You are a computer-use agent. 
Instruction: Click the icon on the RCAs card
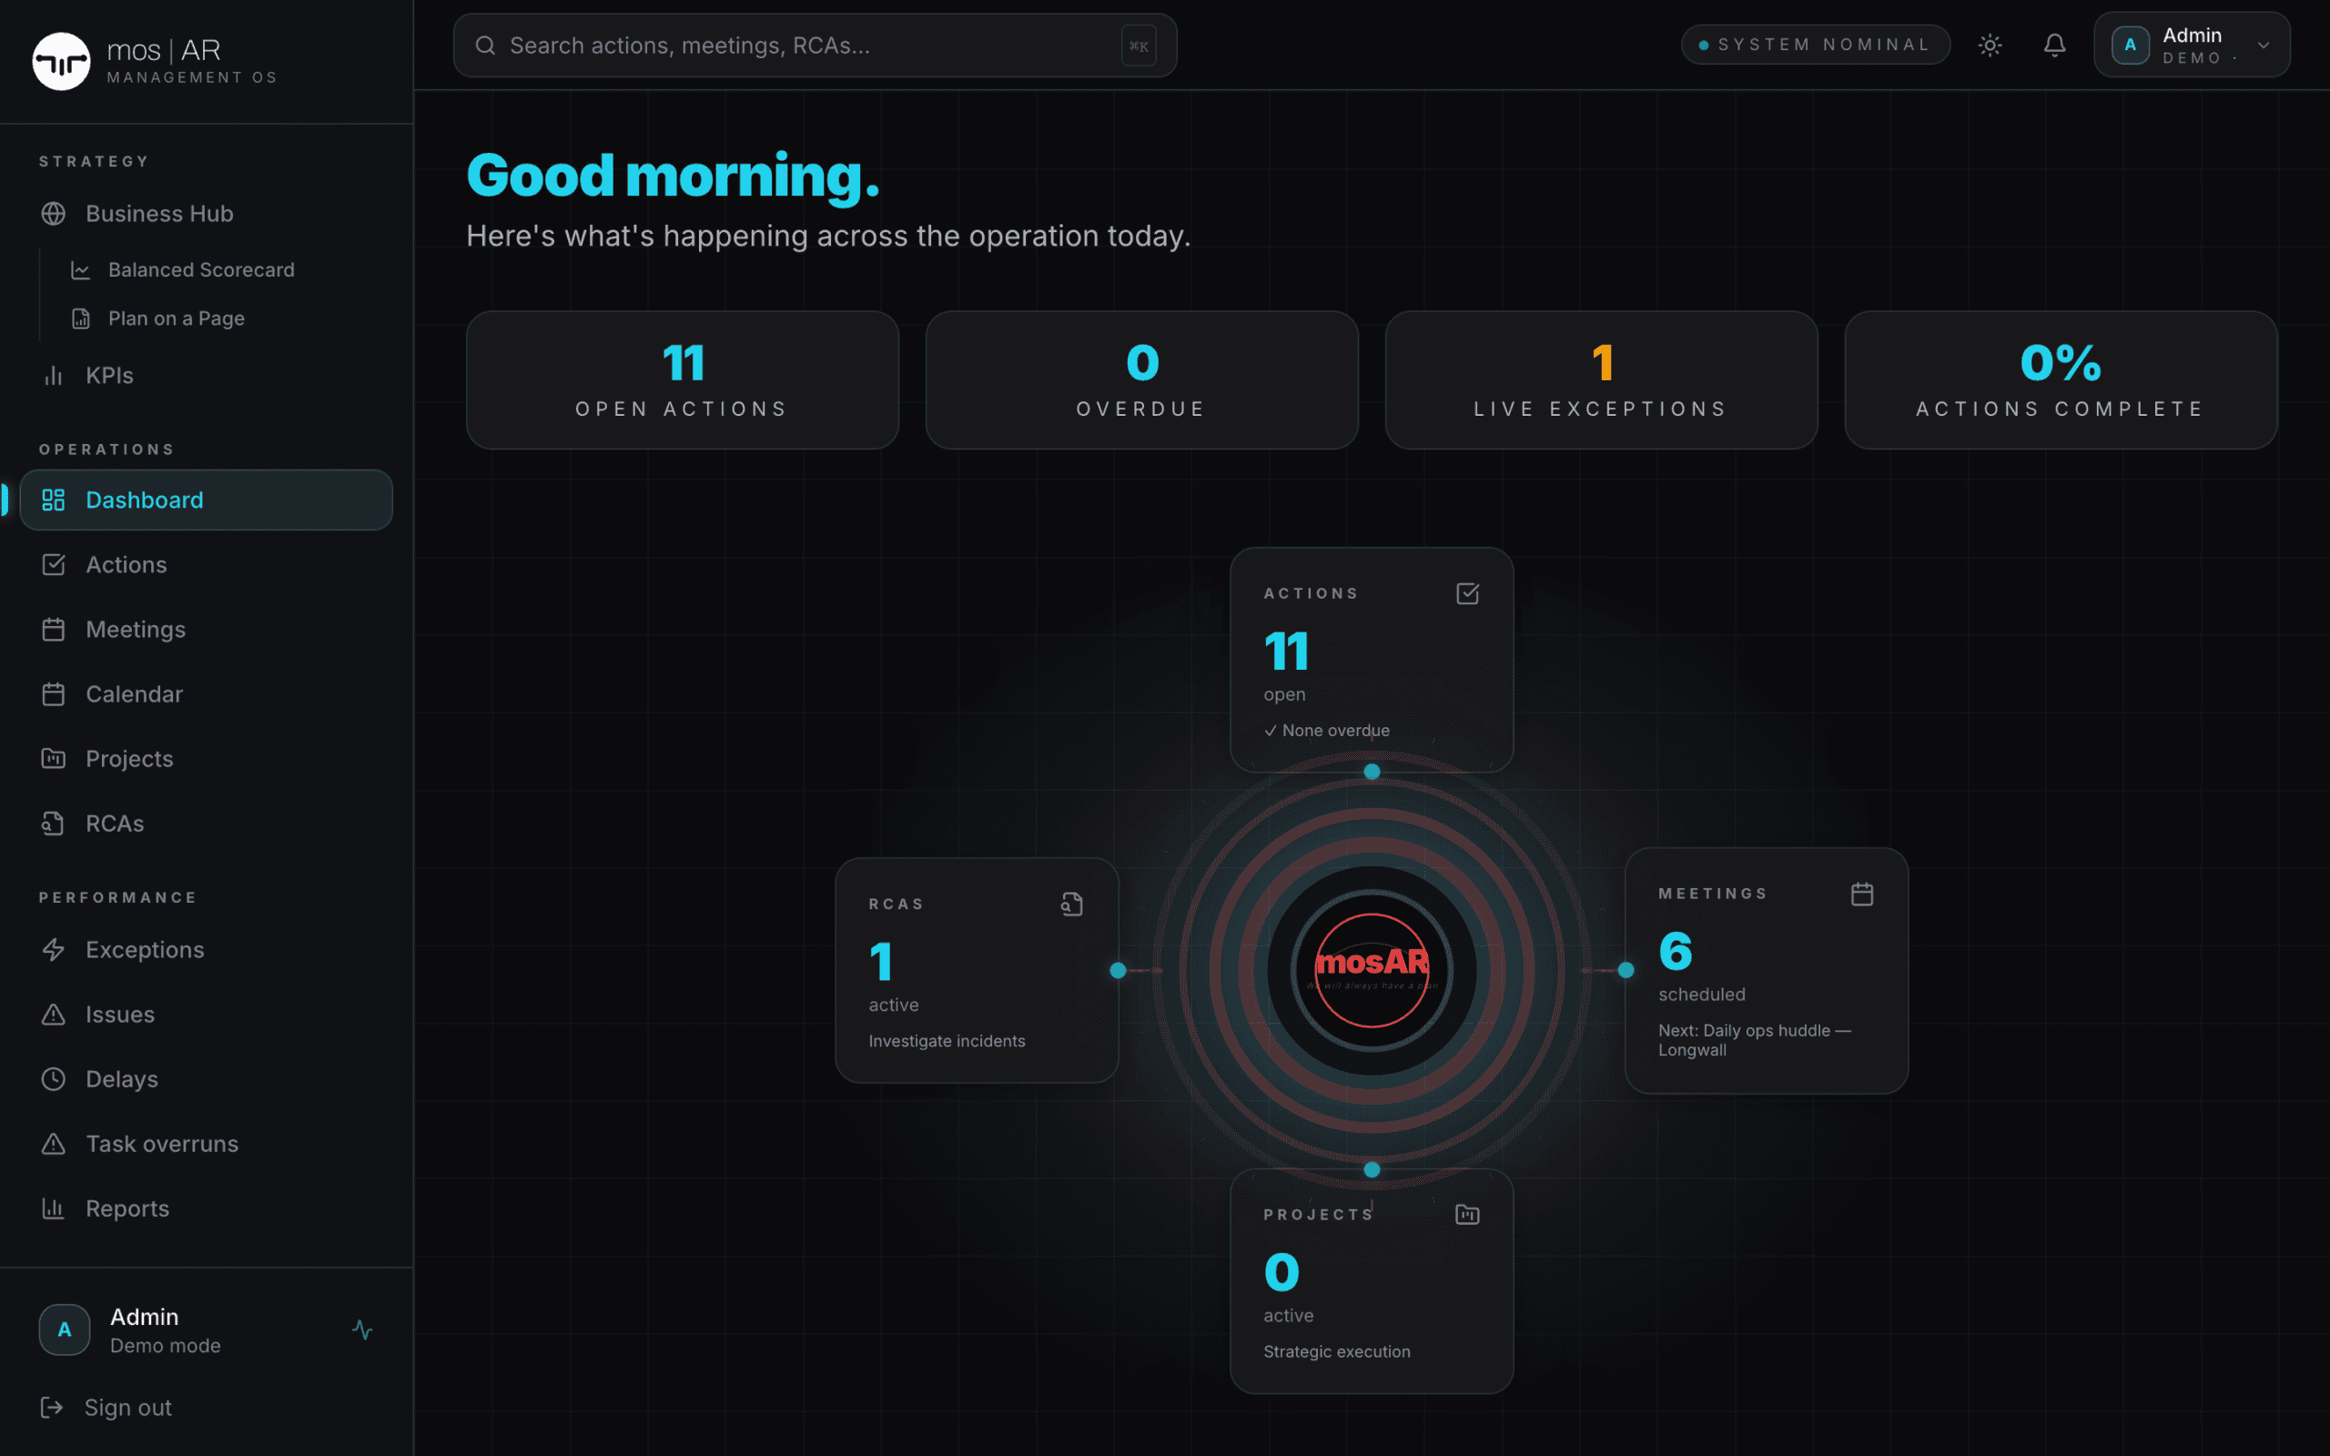pyautogui.click(x=1072, y=905)
